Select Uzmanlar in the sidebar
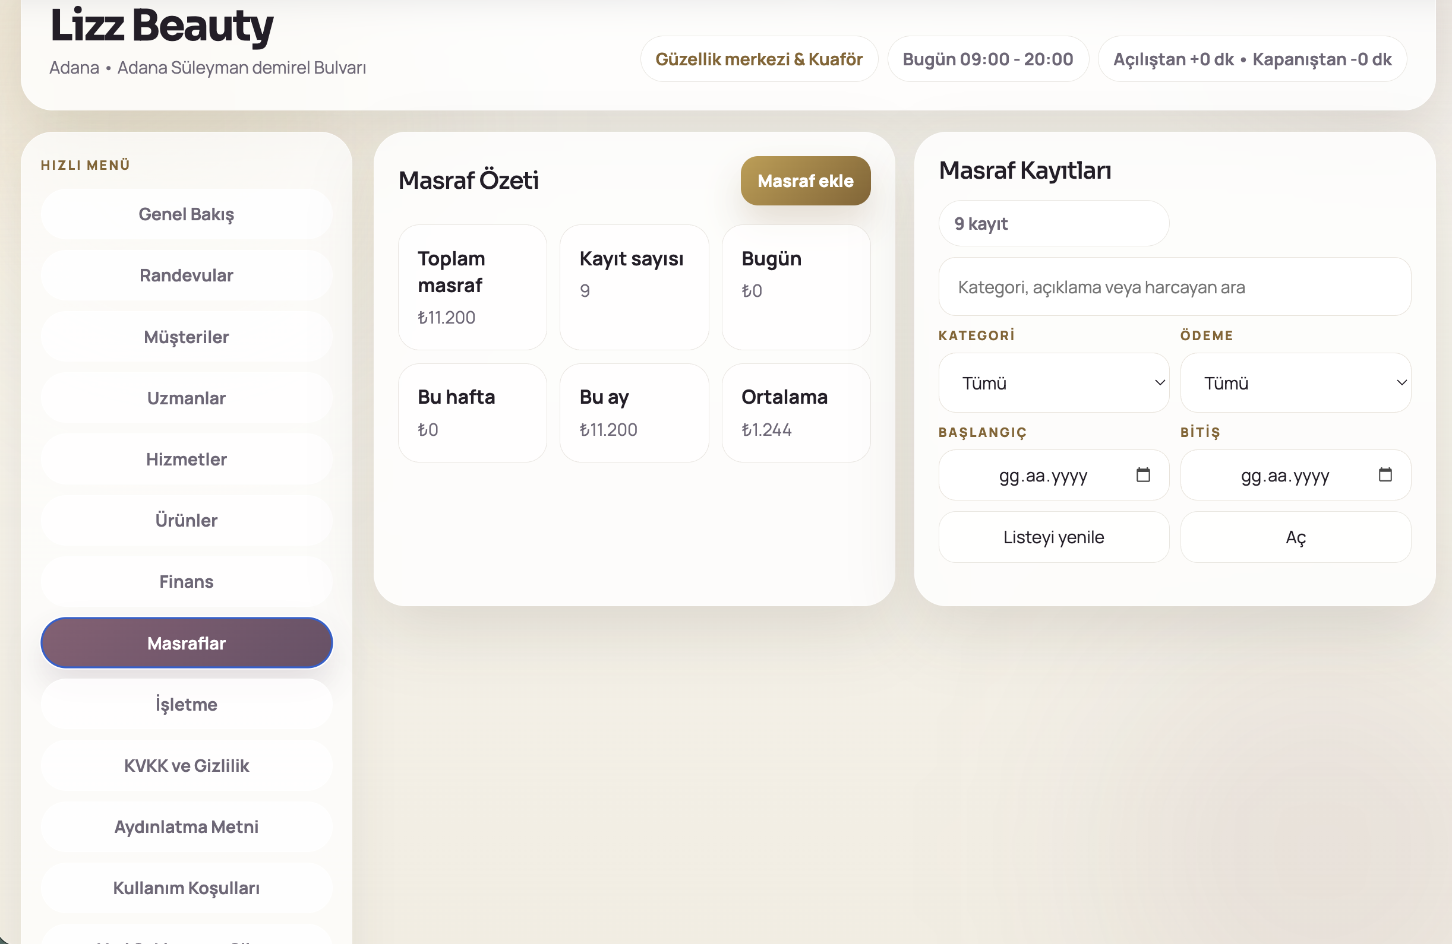 pos(187,398)
